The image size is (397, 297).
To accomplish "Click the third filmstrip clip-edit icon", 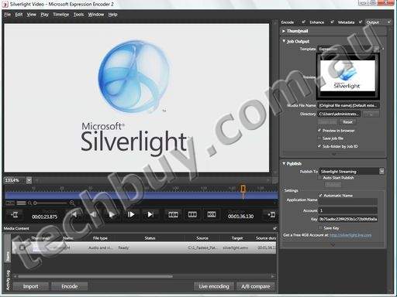I will pos(211,214).
